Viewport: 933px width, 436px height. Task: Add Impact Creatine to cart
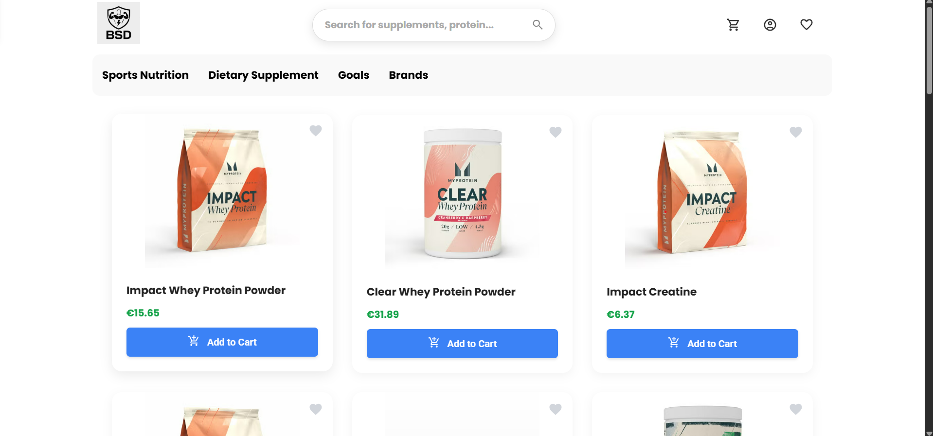click(x=702, y=344)
